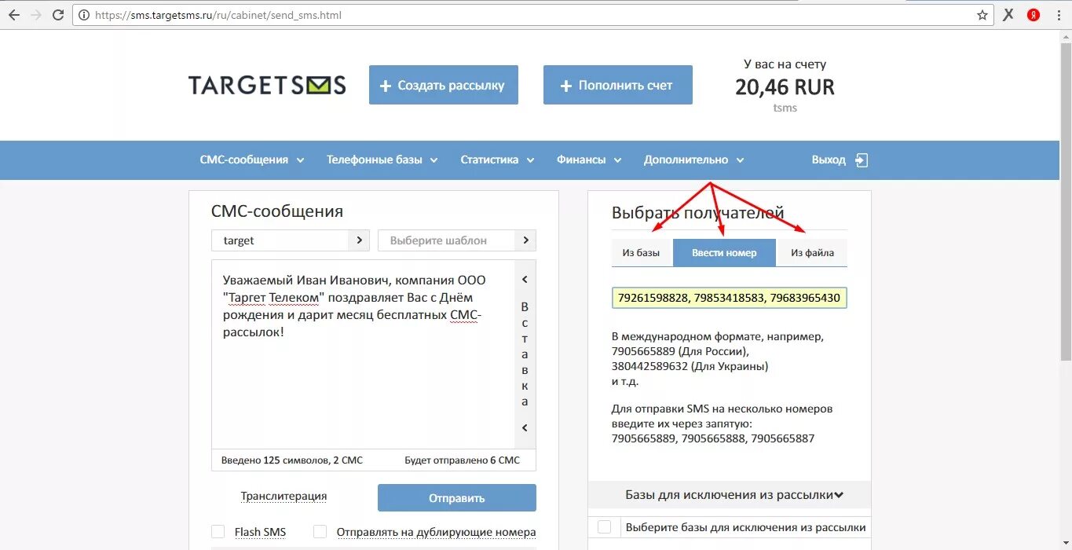1072x550 pixels.
Task: Click the Транслитерация link
Action: coord(284,496)
